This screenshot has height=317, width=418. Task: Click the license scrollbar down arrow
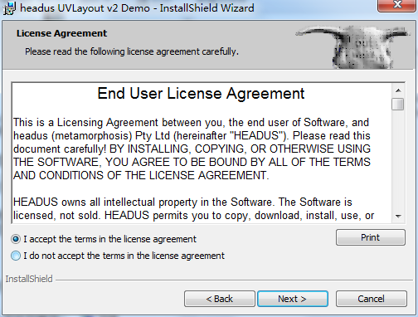[x=398, y=216]
